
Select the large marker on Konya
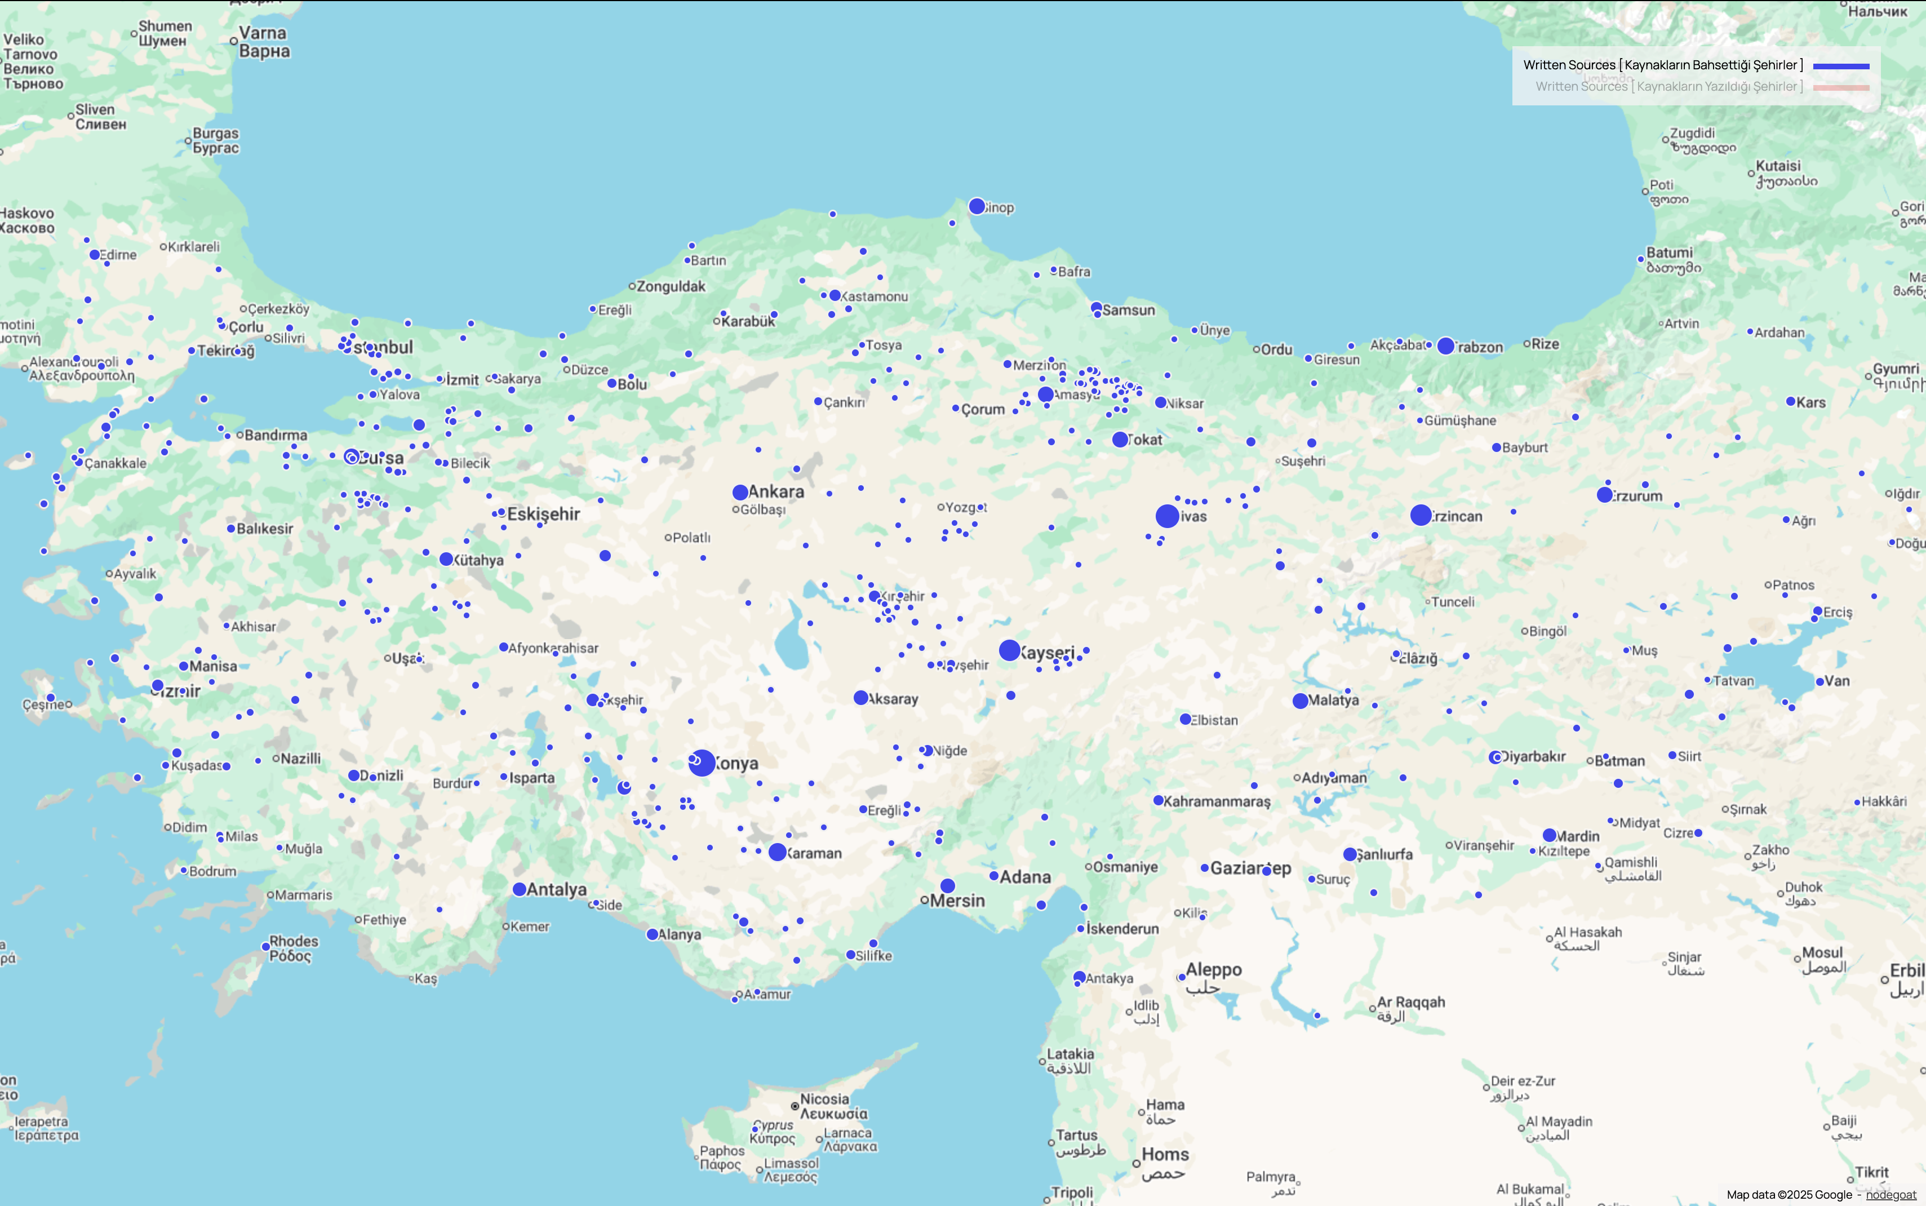(701, 762)
